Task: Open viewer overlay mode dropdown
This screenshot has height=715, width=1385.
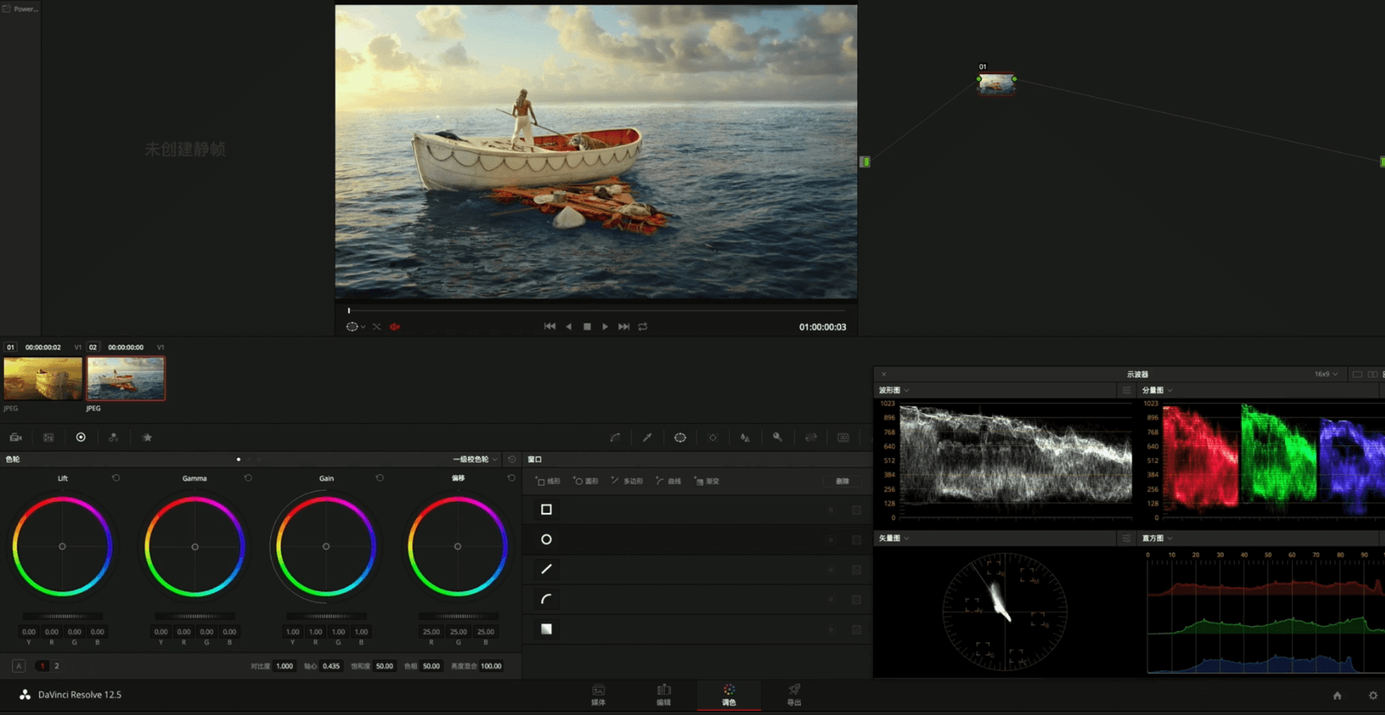Action: 355,326
